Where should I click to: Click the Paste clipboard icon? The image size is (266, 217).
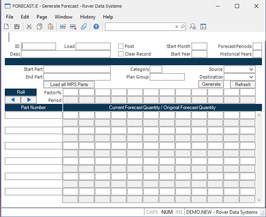point(50,27)
